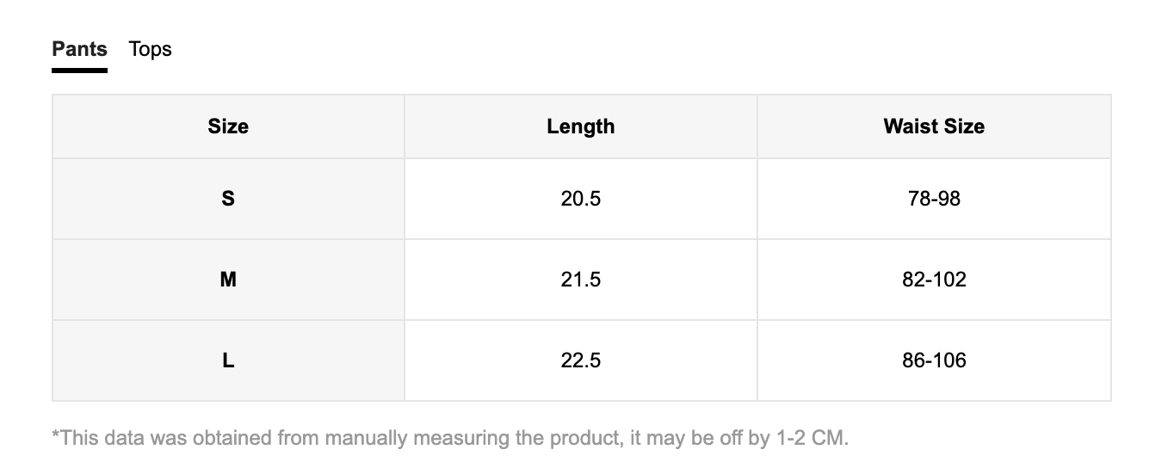Click the 86-106 waist size cell
This screenshot has width=1174, height=468.
[x=934, y=360]
